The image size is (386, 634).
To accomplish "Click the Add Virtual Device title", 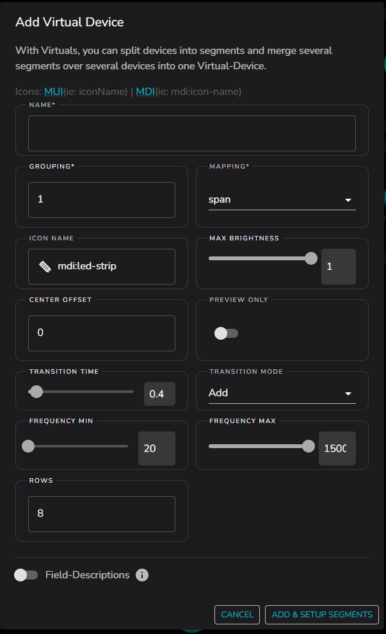I will (x=69, y=22).
